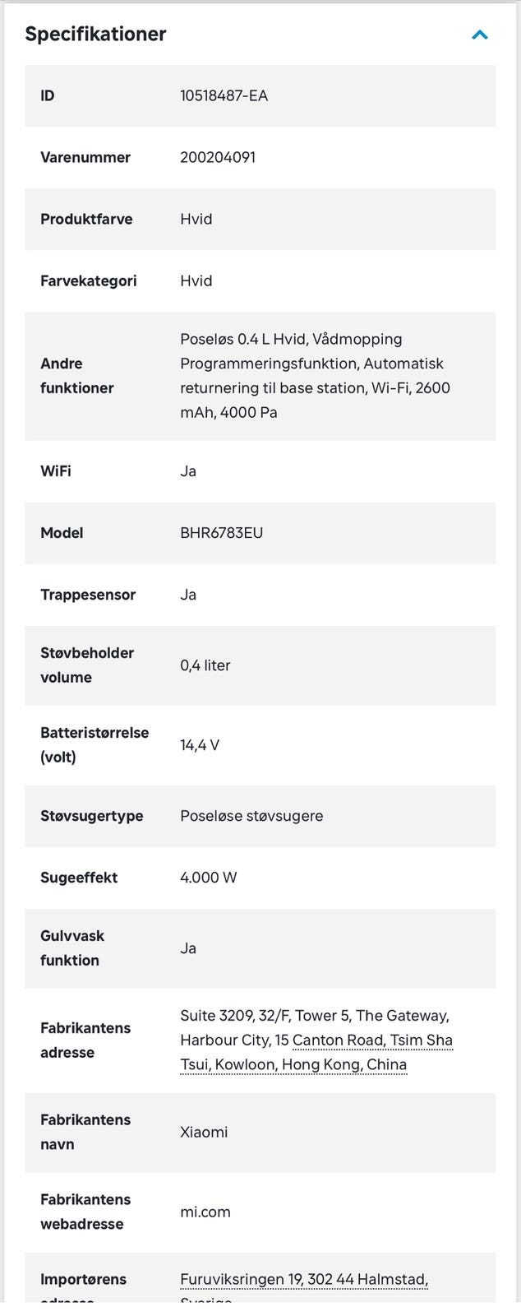Open the Furuviksringen 19 importer address link
Viewport: 521px width, 1316px height.
pyautogui.click(x=304, y=1279)
